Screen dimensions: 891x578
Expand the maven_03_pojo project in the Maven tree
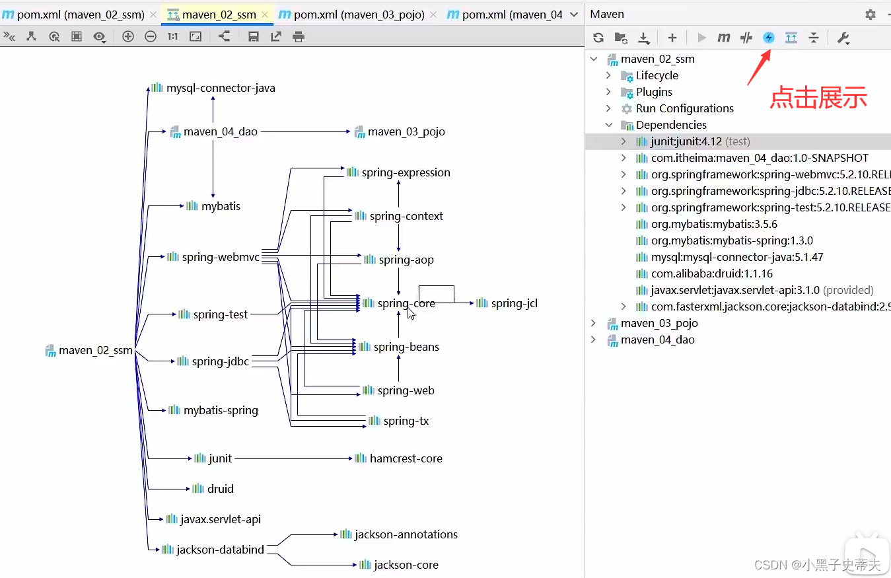tap(594, 323)
